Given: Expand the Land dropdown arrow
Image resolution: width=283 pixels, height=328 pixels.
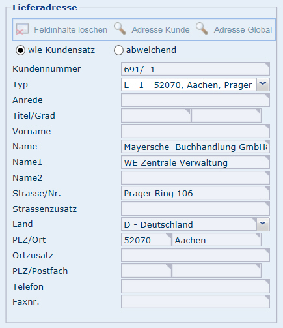Looking at the screenshot, I should (263, 224).
